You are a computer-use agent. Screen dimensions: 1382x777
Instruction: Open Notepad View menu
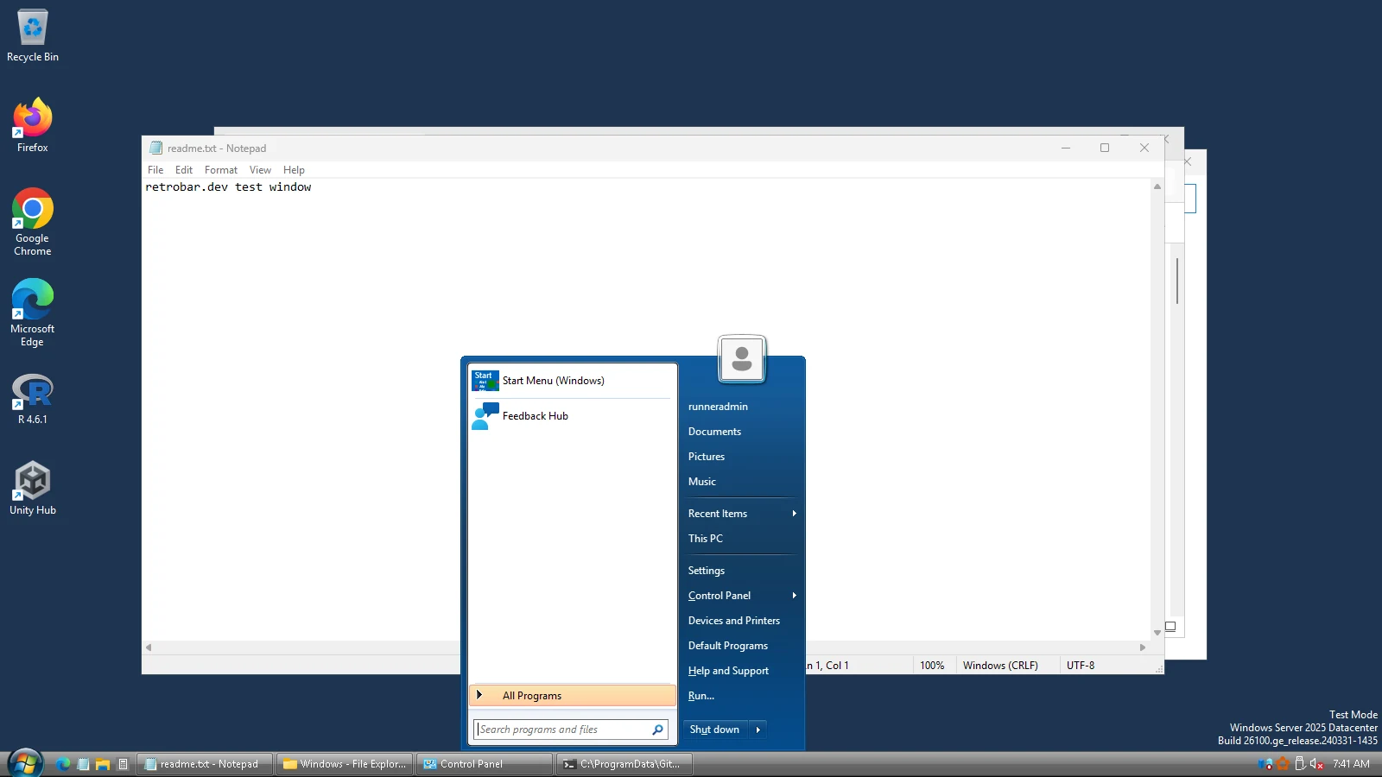coord(260,170)
